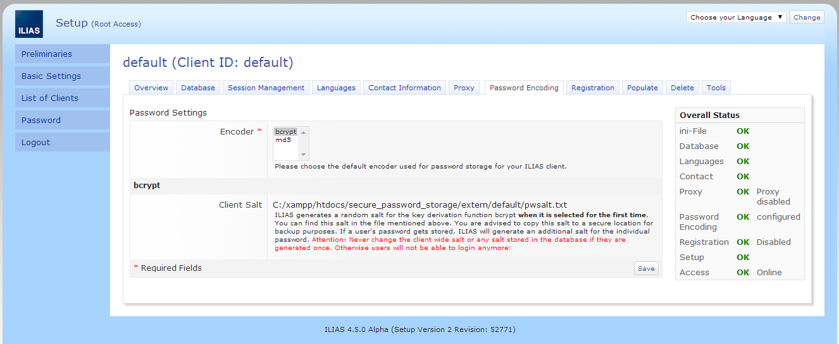
Task: Switch to Session Management tab
Action: point(266,88)
